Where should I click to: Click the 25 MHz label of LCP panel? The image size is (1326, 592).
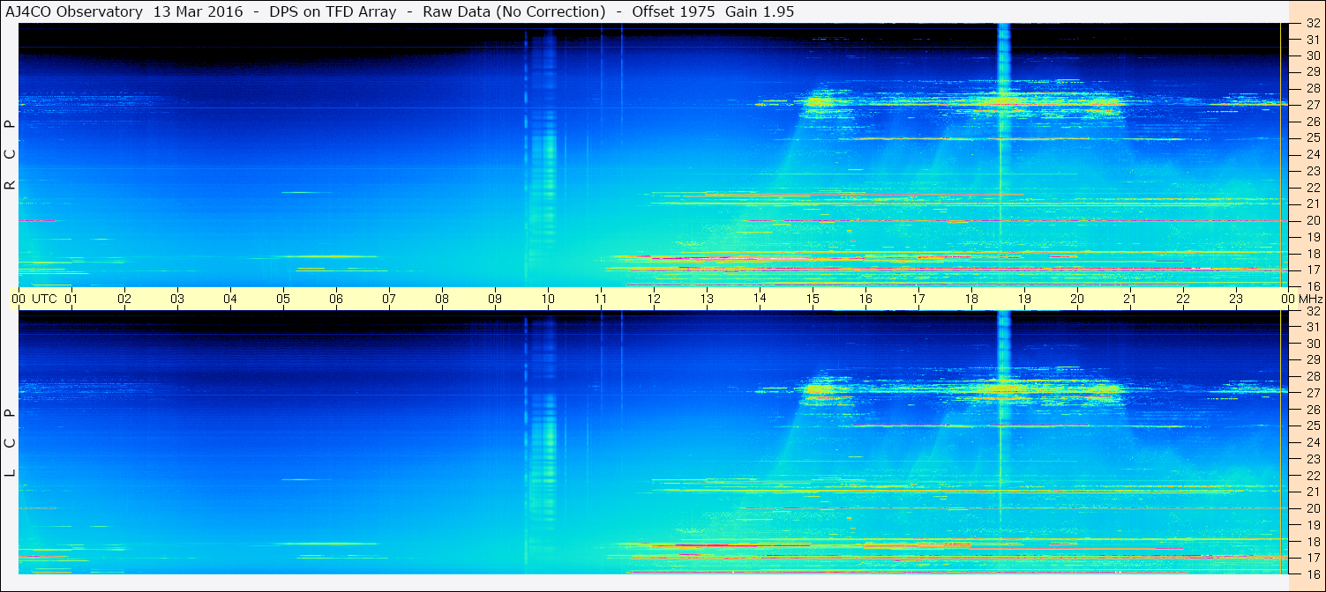click(1313, 426)
